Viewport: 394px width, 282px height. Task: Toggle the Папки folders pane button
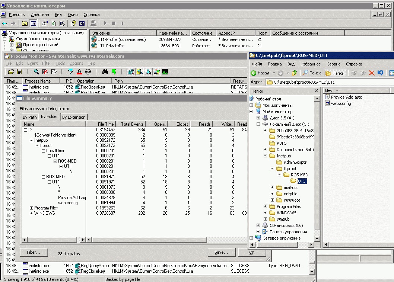(x=335, y=73)
